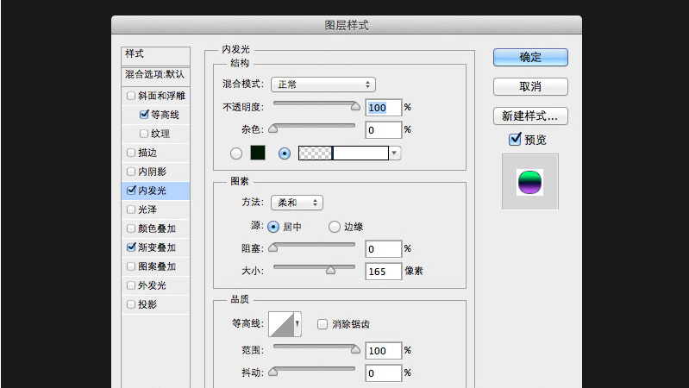Enable the 外发光 checkbox
The width and height of the screenshot is (689, 388).
131,285
